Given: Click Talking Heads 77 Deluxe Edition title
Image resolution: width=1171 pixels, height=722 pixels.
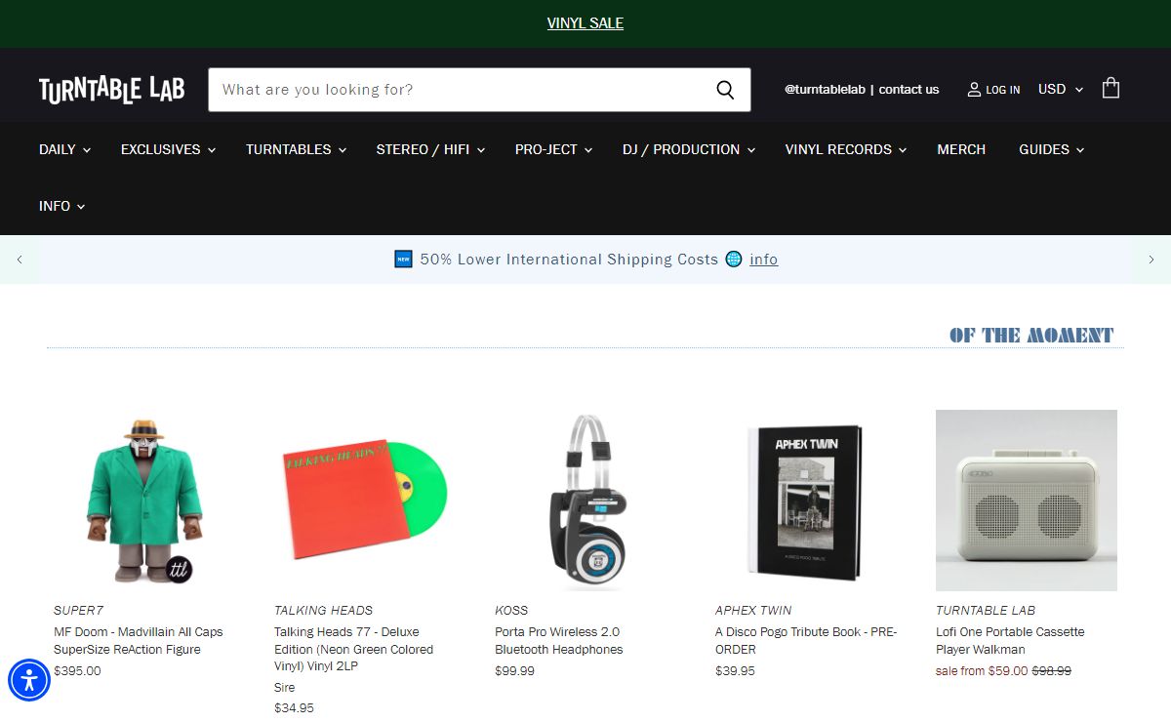Looking at the screenshot, I should point(353,650).
